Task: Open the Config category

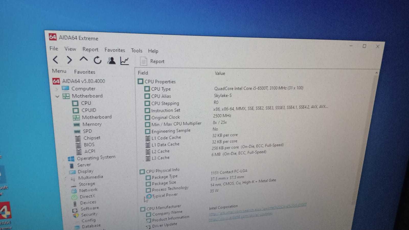Action: coord(88,220)
